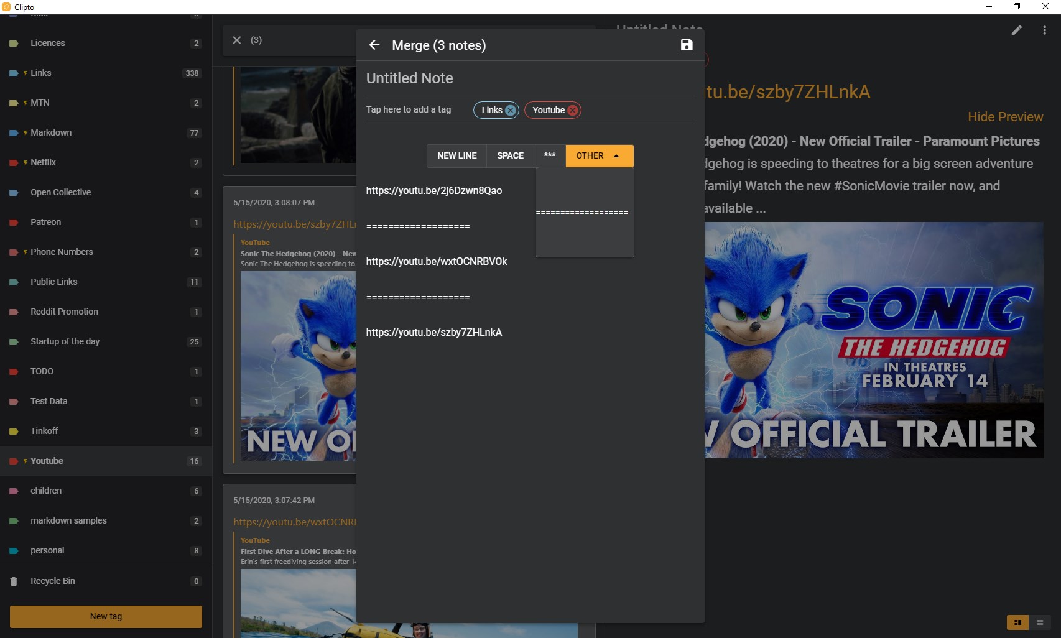Switch to the list view layout
1061x638 pixels.
coord(1040,622)
